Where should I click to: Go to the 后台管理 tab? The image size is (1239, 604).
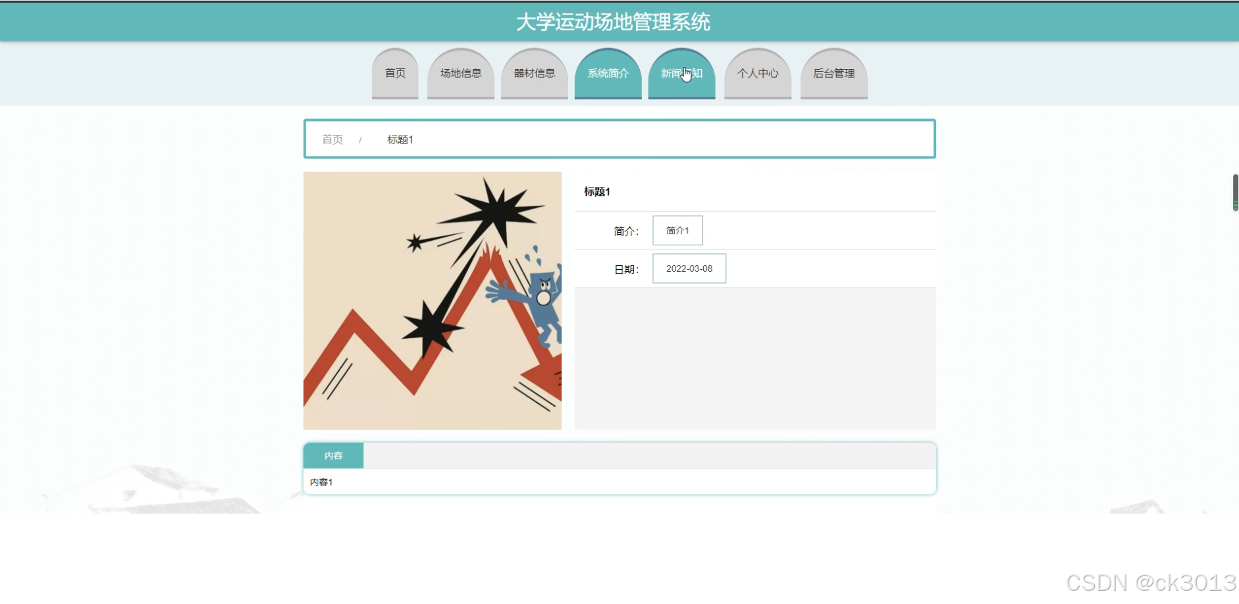(834, 73)
